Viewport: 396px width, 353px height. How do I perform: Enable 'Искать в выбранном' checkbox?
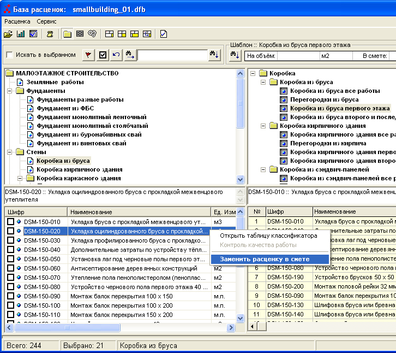click(9, 55)
